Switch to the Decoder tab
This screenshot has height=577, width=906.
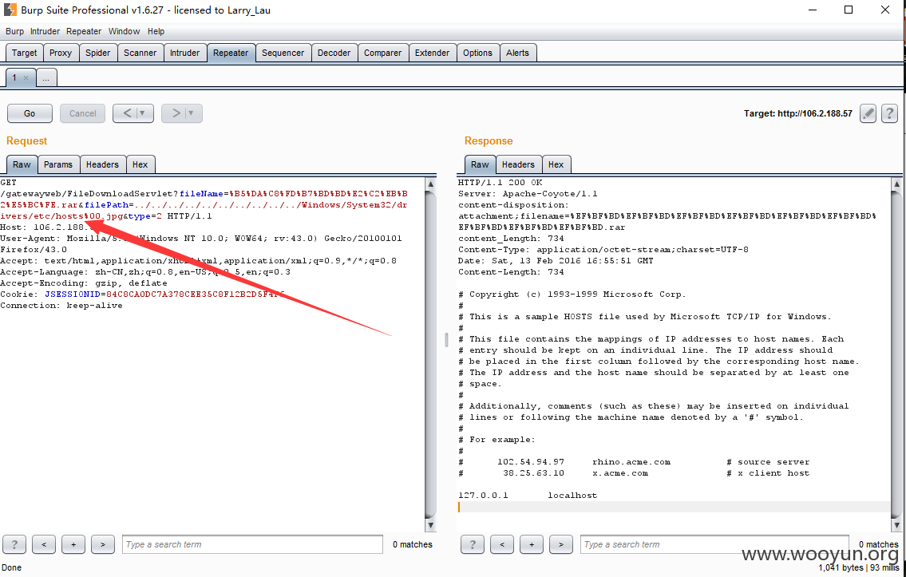pyautogui.click(x=334, y=53)
